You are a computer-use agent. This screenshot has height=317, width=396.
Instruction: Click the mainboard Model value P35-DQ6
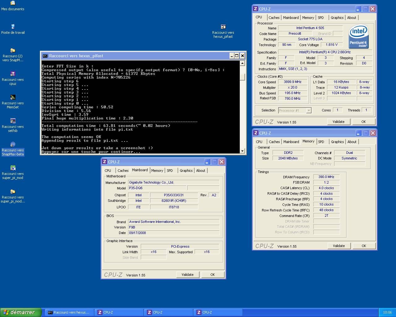[x=157, y=188]
